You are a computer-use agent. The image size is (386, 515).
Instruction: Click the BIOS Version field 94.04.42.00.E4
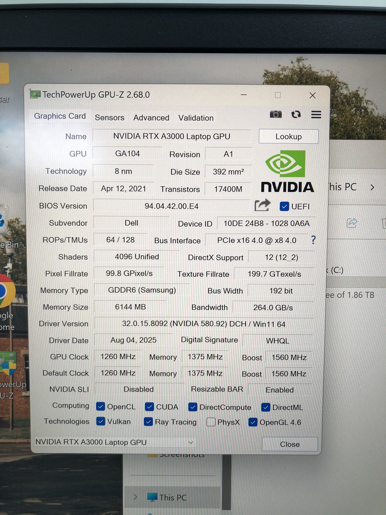click(171, 206)
